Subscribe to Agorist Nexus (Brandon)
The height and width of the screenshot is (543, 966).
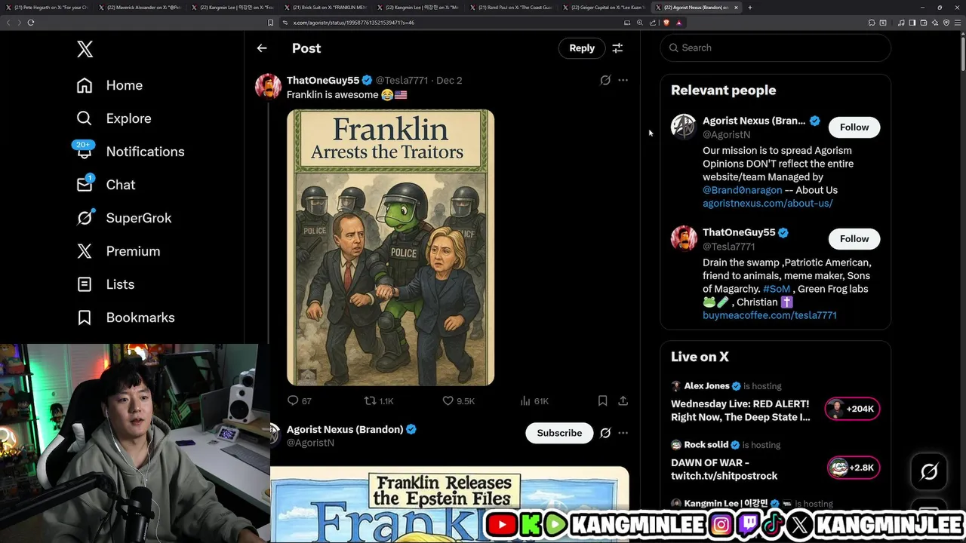click(559, 433)
